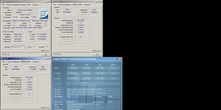Click the Size '2048 MBytes' field in the blue-titled CPU-Z window

pyautogui.click(x=16, y=69)
